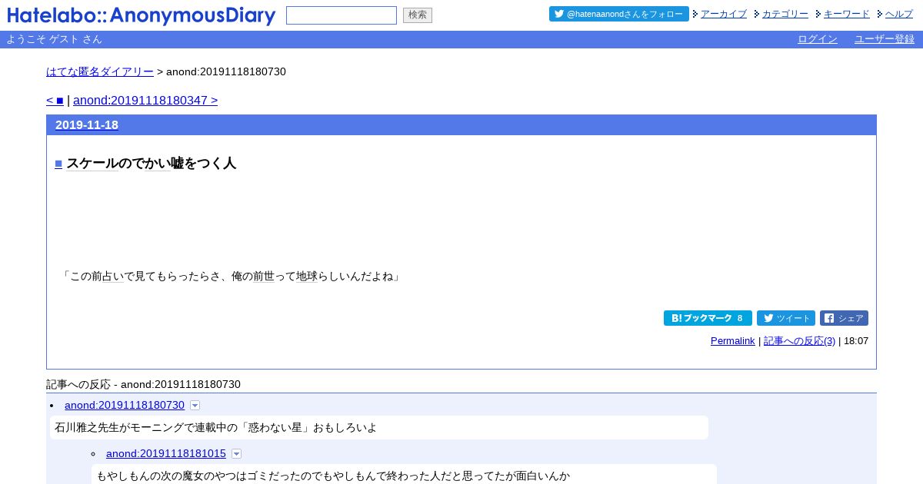Expand dropdown next to anond:20191118180730
The image size is (923, 484).
click(195, 405)
